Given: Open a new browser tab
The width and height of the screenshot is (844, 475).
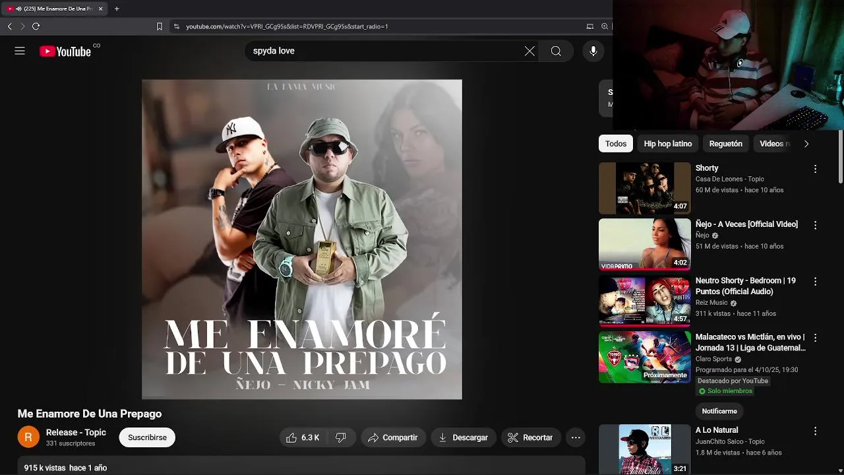Looking at the screenshot, I should 117,9.
